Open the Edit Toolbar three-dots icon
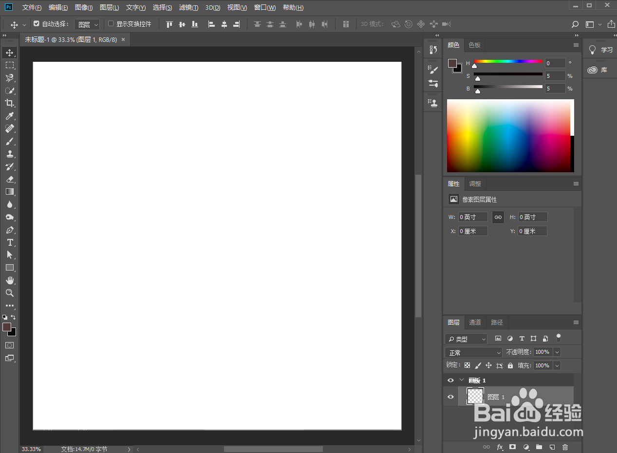Viewport: 617px width, 453px height. (x=10, y=306)
